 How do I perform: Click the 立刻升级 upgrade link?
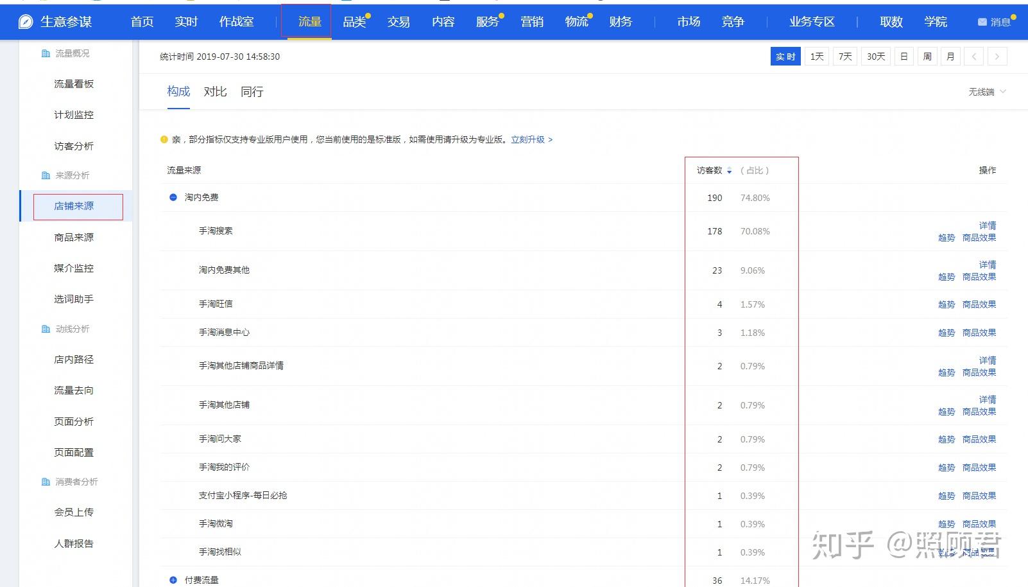click(x=531, y=139)
